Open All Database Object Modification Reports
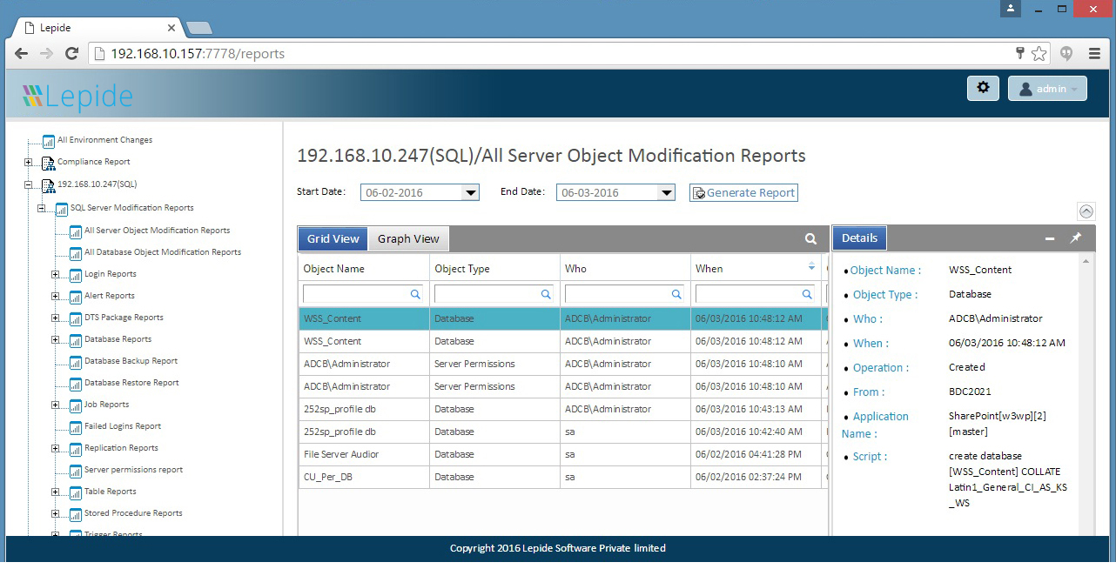1116x569 pixels. 163,252
